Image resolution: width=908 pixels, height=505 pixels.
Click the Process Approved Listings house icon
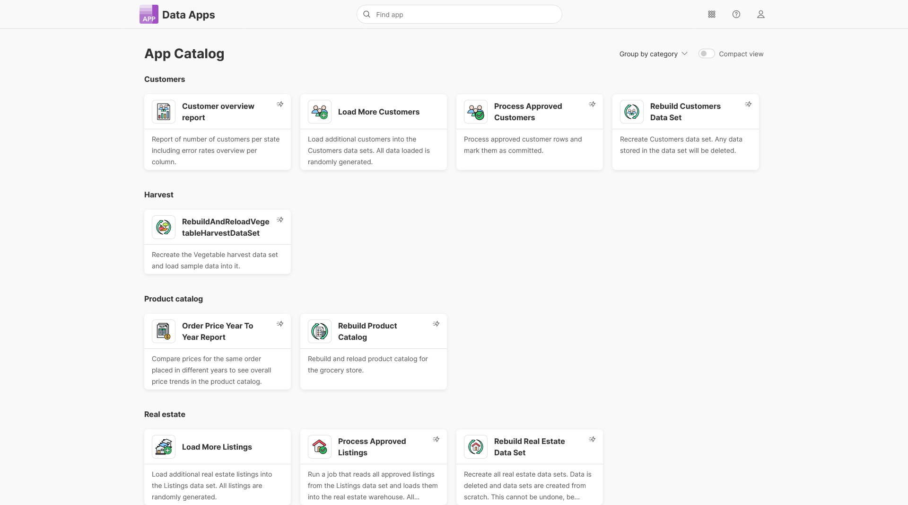[320, 447]
